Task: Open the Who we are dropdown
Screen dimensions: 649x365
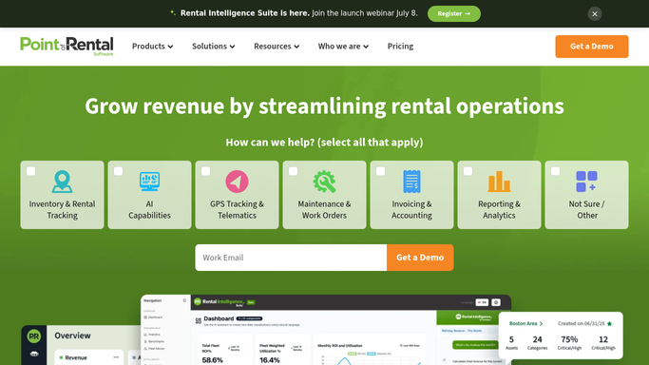Action: click(x=343, y=46)
